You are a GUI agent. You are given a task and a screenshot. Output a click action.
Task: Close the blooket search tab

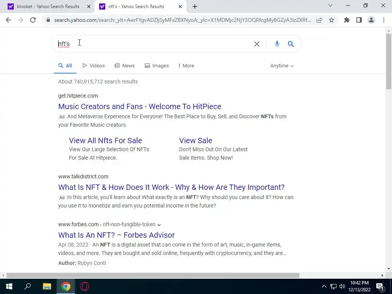tap(89, 7)
